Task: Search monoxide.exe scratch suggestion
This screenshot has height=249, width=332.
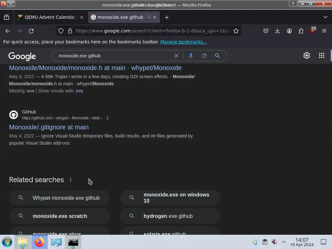Action: (59, 216)
